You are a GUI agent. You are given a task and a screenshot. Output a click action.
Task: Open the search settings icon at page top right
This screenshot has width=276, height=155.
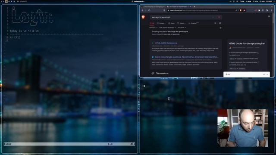click(x=269, y=16)
